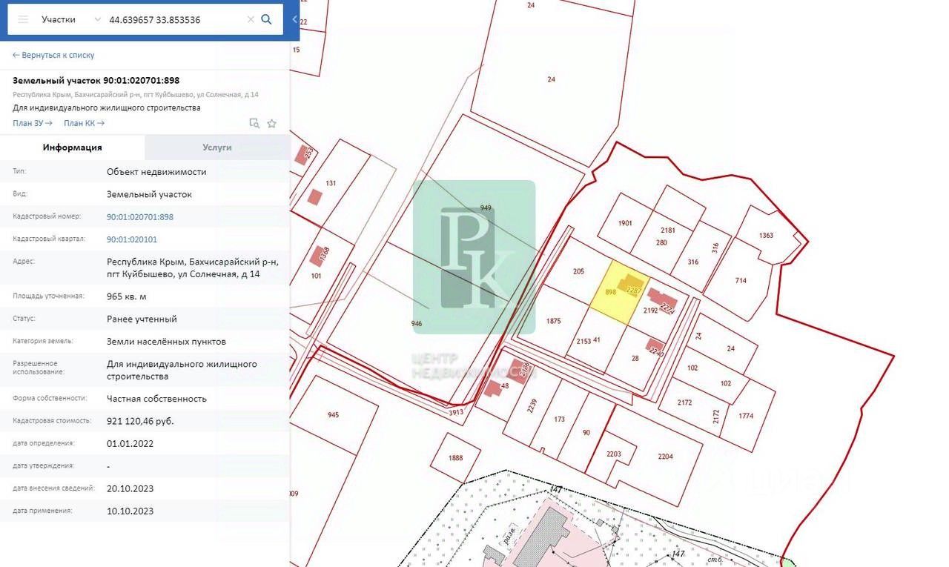The width and height of the screenshot is (949, 567).
Task: Click the zoom-to-object icon
Action: (x=254, y=123)
